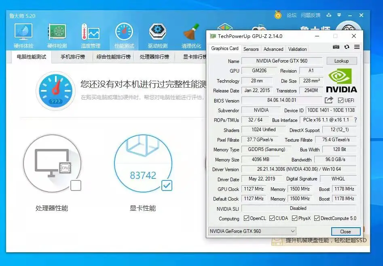Check the 处理器性能 test checkbox
Viewport: 383px width, 266px height.
point(76,186)
